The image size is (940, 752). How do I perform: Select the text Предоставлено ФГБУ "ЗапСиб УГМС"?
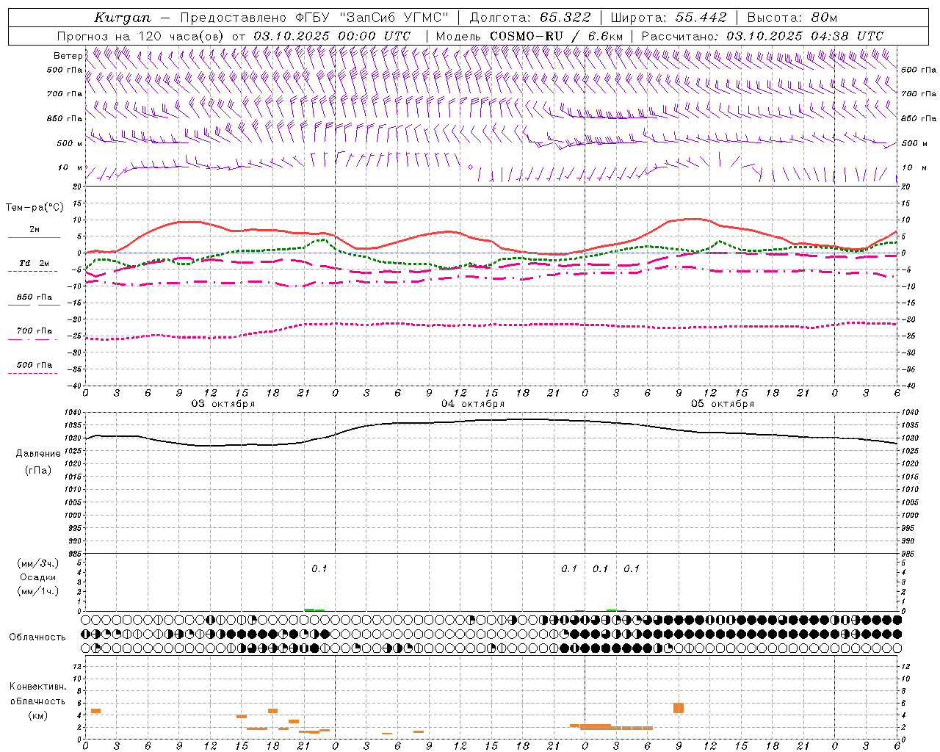click(314, 18)
